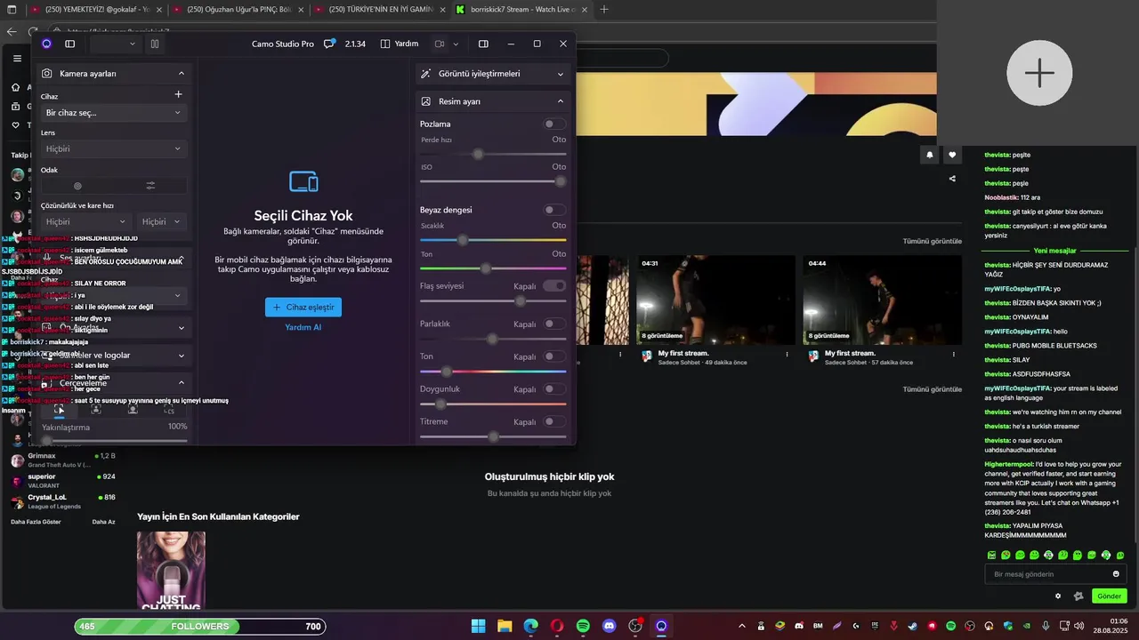This screenshot has width=1139, height=640.
Task: Toggle the Pozlama switch
Action: [x=554, y=124]
